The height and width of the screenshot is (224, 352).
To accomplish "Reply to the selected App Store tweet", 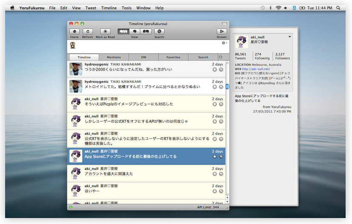I will point(221,157).
